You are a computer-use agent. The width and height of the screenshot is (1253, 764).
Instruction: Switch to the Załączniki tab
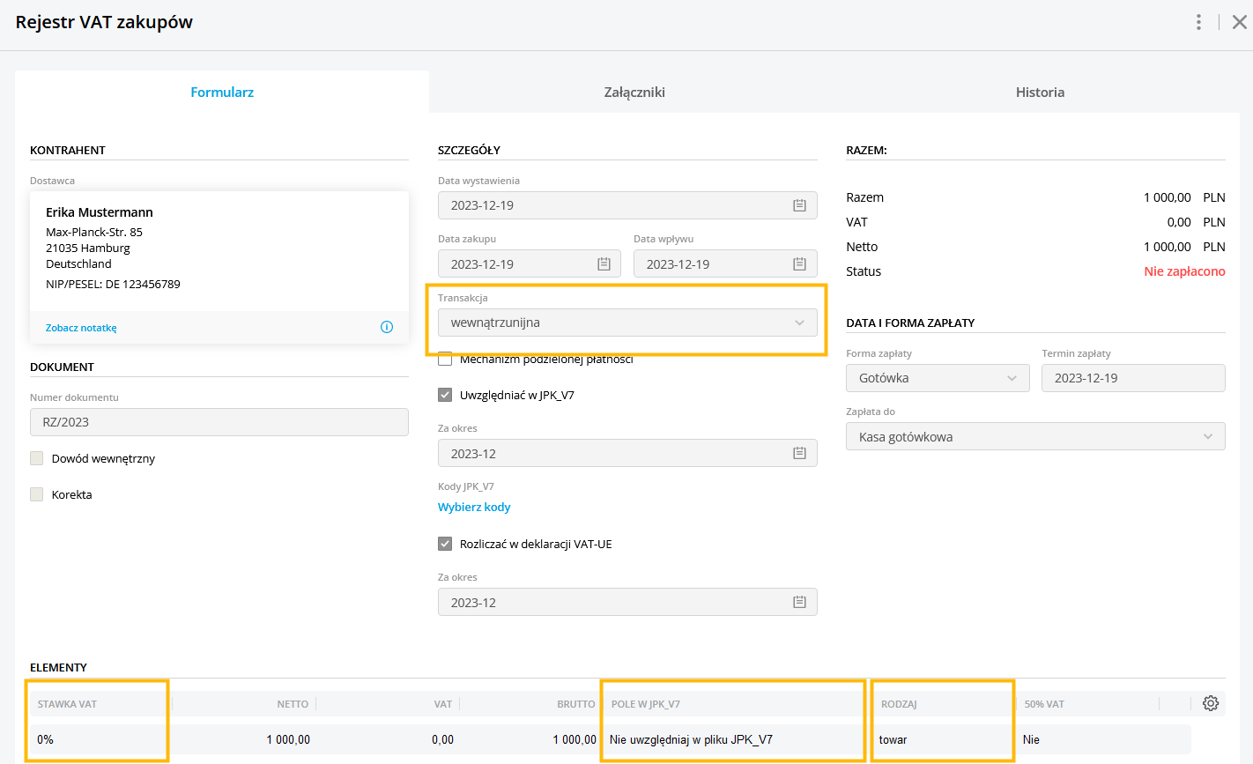[x=634, y=92]
